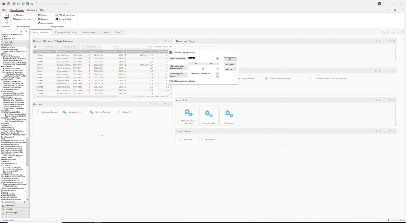Click the filter funnel in Kunden OPs panel

point(150,47)
